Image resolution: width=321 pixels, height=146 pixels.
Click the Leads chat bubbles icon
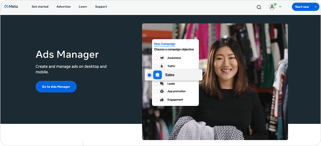click(x=162, y=84)
